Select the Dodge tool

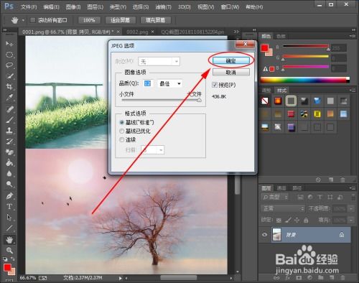pos(9,184)
